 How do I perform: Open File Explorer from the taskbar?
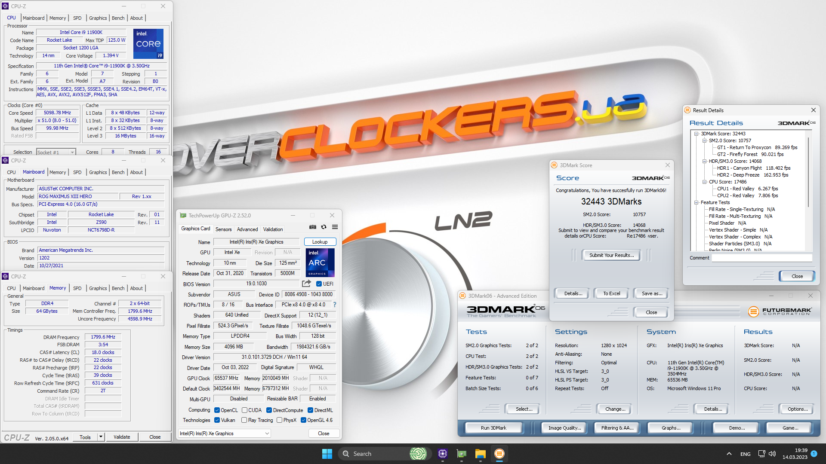pos(480,454)
